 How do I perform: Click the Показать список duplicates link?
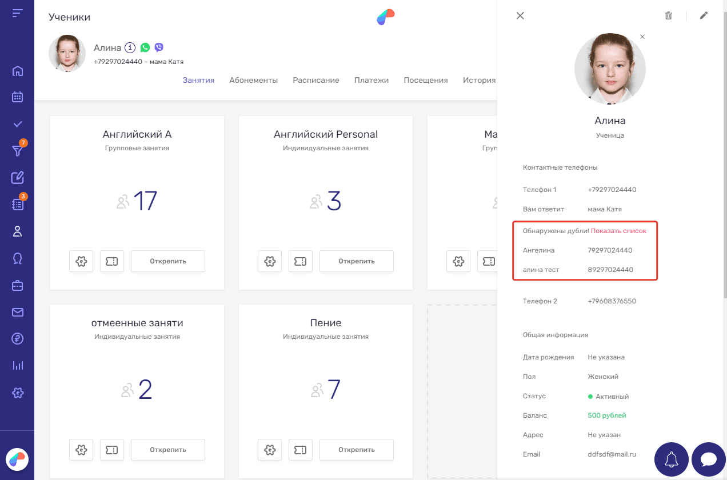(x=618, y=231)
